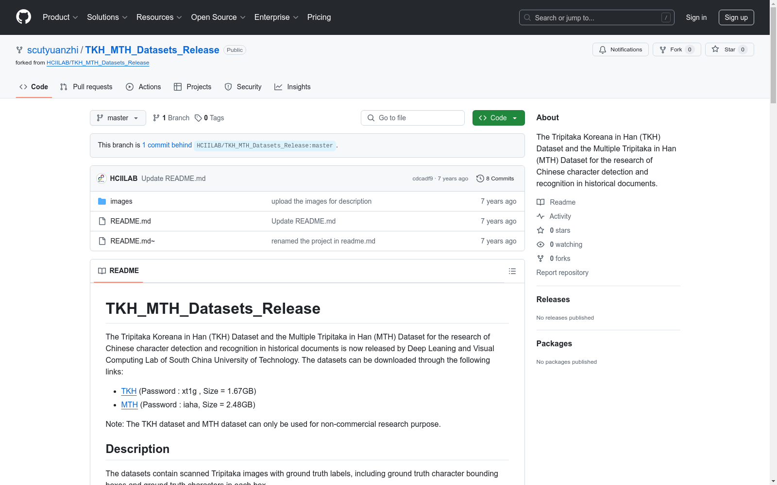Open the HCIILAB commit author link
Screen dimensions: 777x485
click(x=124, y=178)
